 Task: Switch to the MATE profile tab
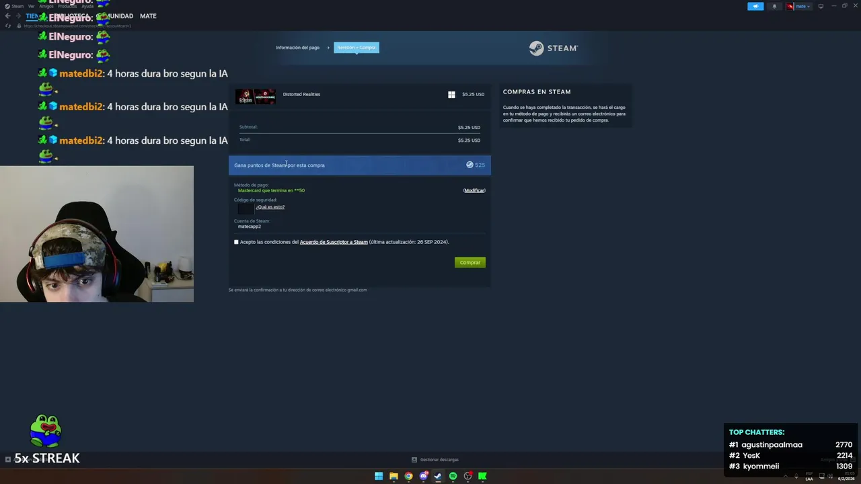[148, 16]
